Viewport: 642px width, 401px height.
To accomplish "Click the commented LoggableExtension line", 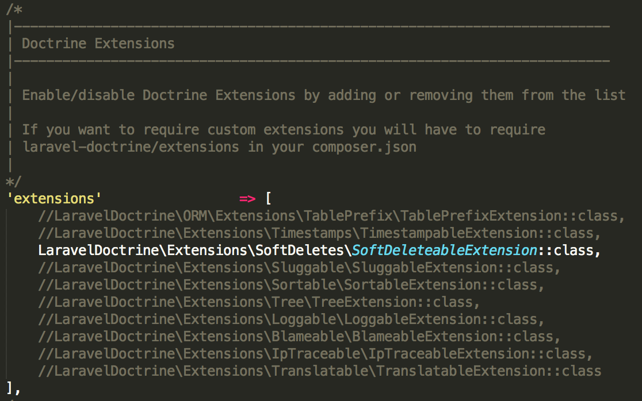I will [291, 319].
